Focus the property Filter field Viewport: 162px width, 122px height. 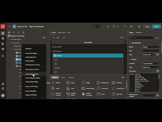point(141,38)
